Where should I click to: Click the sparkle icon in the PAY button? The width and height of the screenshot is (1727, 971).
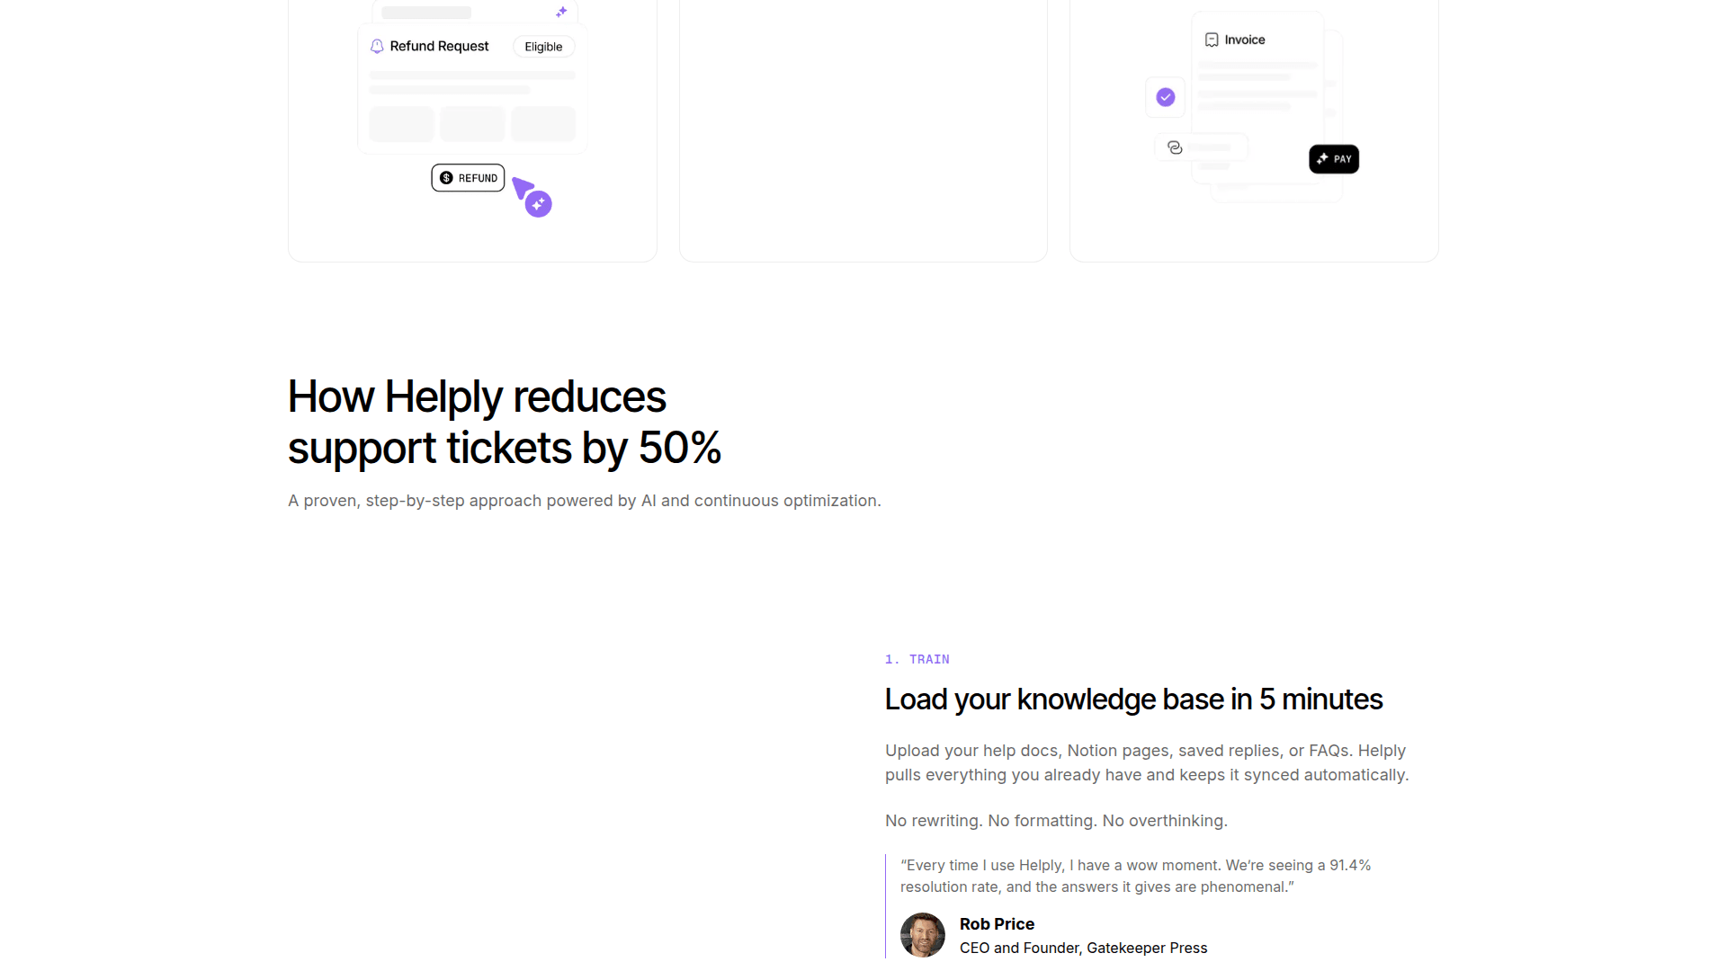point(1322,159)
